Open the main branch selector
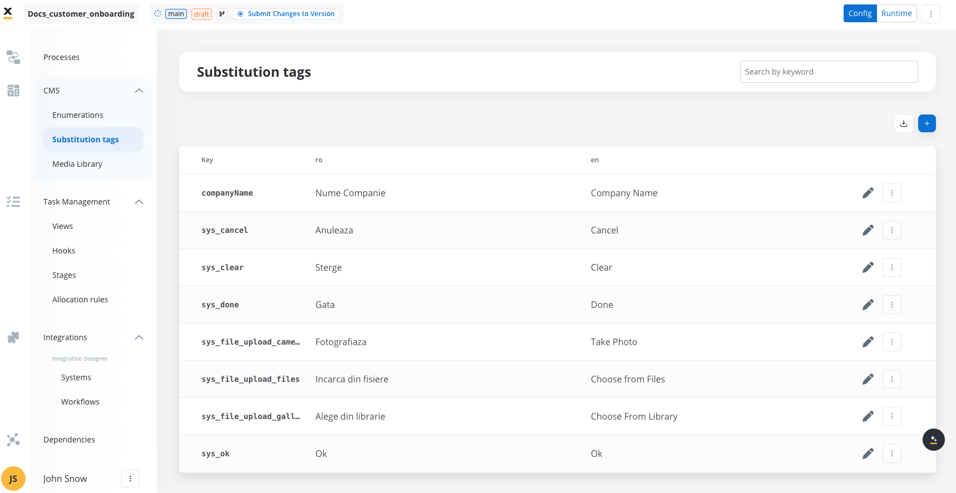The height and width of the screenshot is (493, 956). (x=176, y=14)
